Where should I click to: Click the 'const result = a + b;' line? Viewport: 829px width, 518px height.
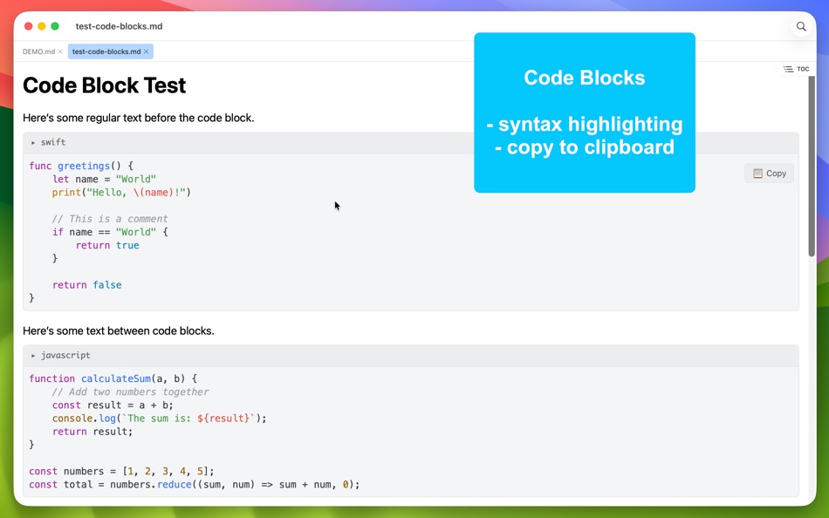point(113,406)
